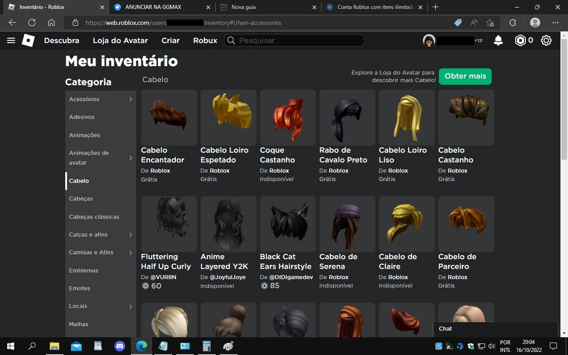Open Windows taskbar search

pos(32,346)
